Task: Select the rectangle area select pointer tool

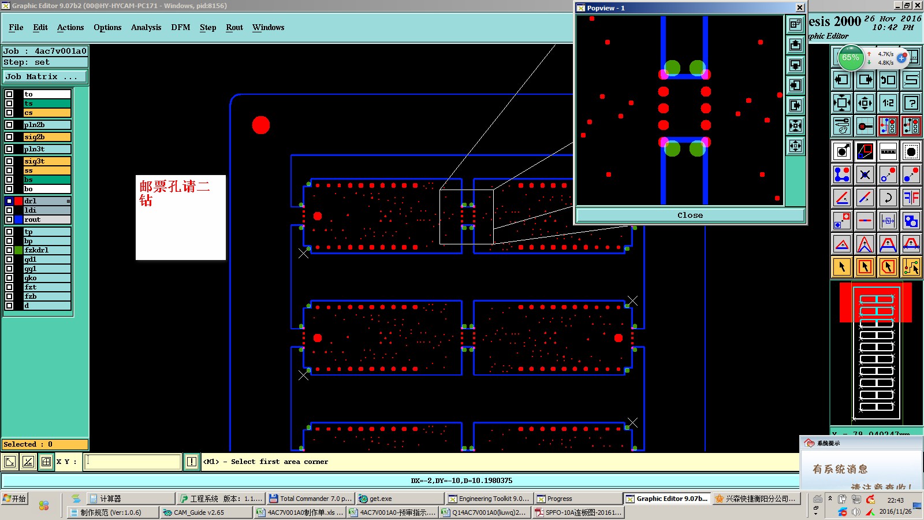Action: click(x=865, y=267)
